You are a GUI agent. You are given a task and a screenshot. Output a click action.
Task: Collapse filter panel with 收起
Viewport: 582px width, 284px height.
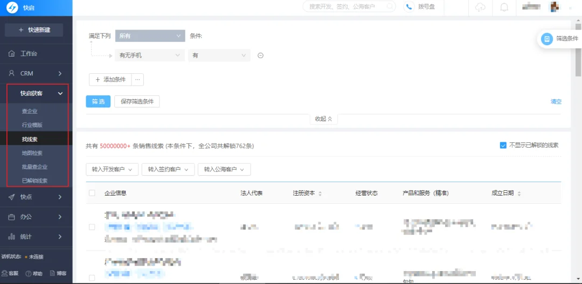click(324, 119)
